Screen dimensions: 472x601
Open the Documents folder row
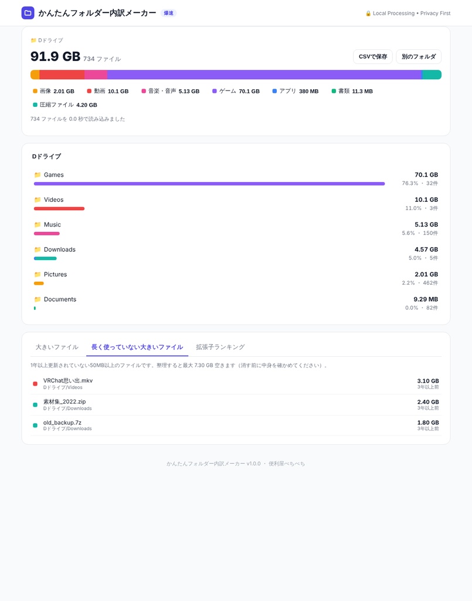click(236, 303)
